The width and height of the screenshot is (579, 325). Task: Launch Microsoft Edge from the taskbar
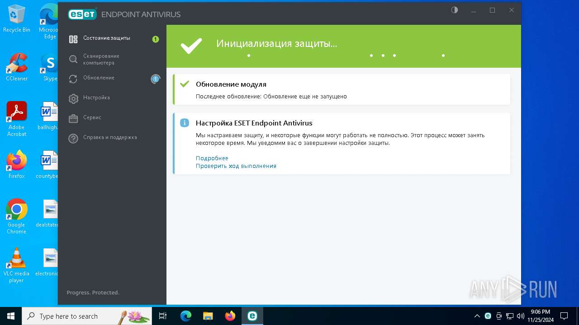coord(185,316)
